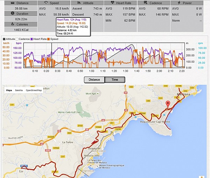Switch map to Satelita view

coord(19,90)
